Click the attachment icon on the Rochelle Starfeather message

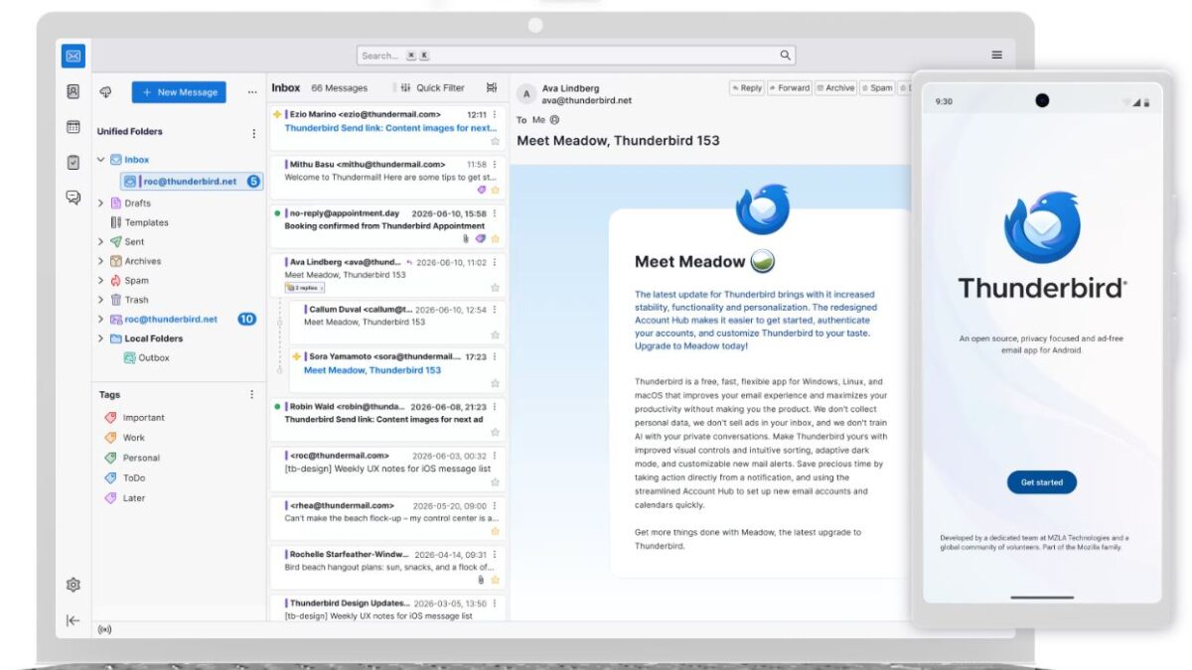(481, 580)
